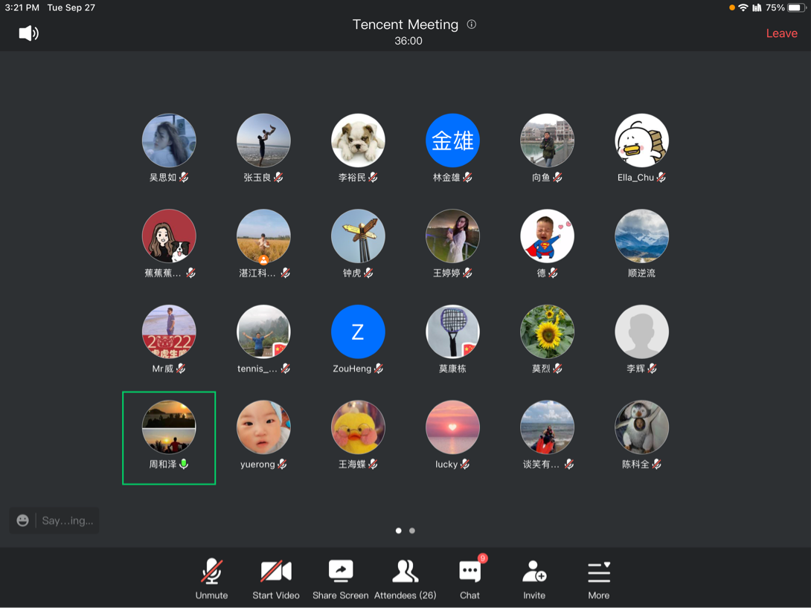This screenshot has height=608, width=811.
Task: Open Share Screen
Action: tap(340, 578)
